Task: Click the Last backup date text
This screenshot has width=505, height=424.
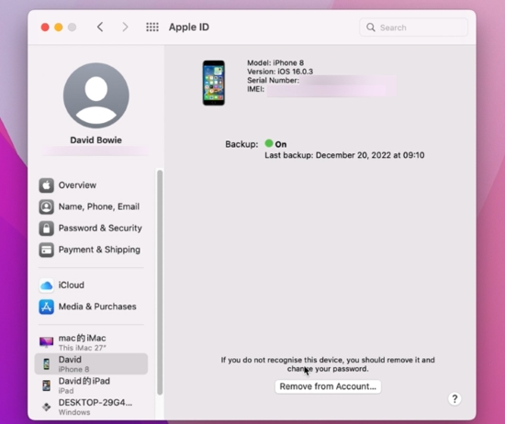Action: pos(344,155)
